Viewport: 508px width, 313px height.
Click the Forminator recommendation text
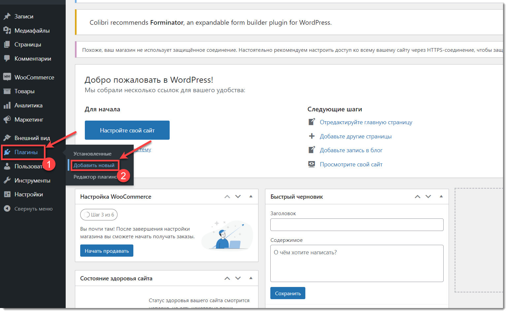click(211, 22)
